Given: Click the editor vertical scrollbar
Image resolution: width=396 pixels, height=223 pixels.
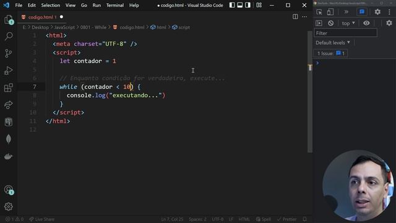Looking at the screenshot, I should pos(310,92).
